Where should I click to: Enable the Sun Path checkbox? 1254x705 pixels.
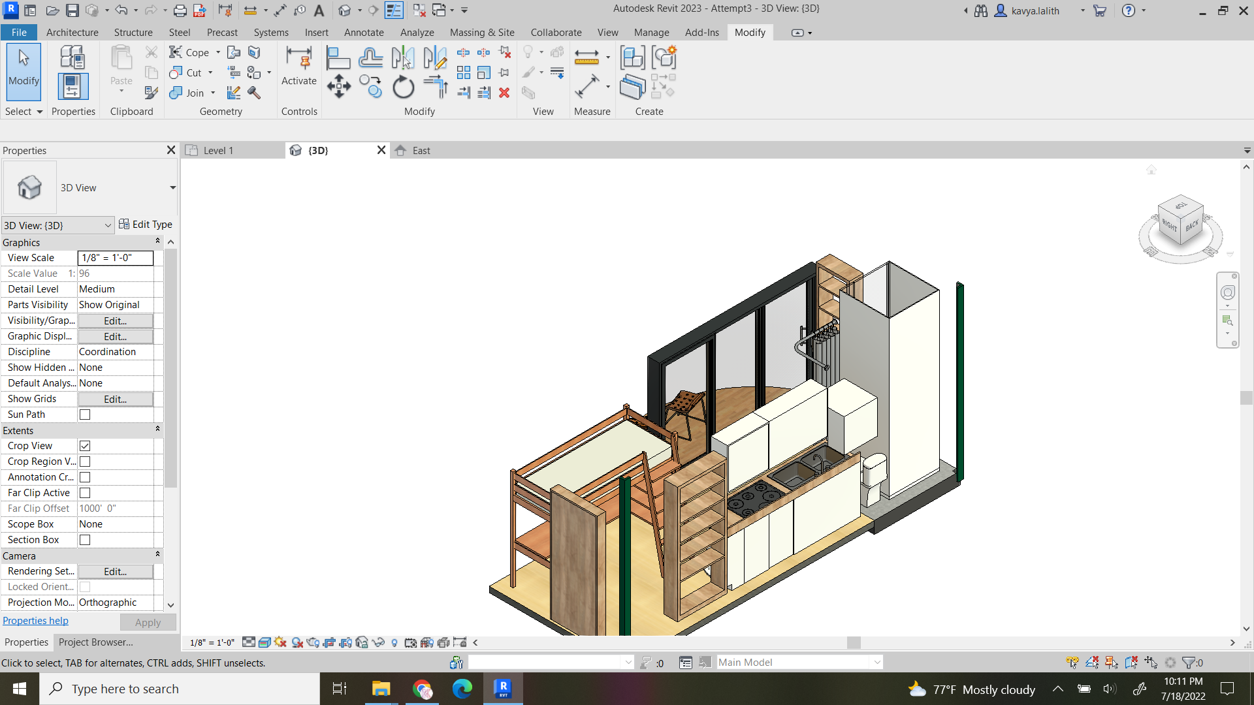85,414
